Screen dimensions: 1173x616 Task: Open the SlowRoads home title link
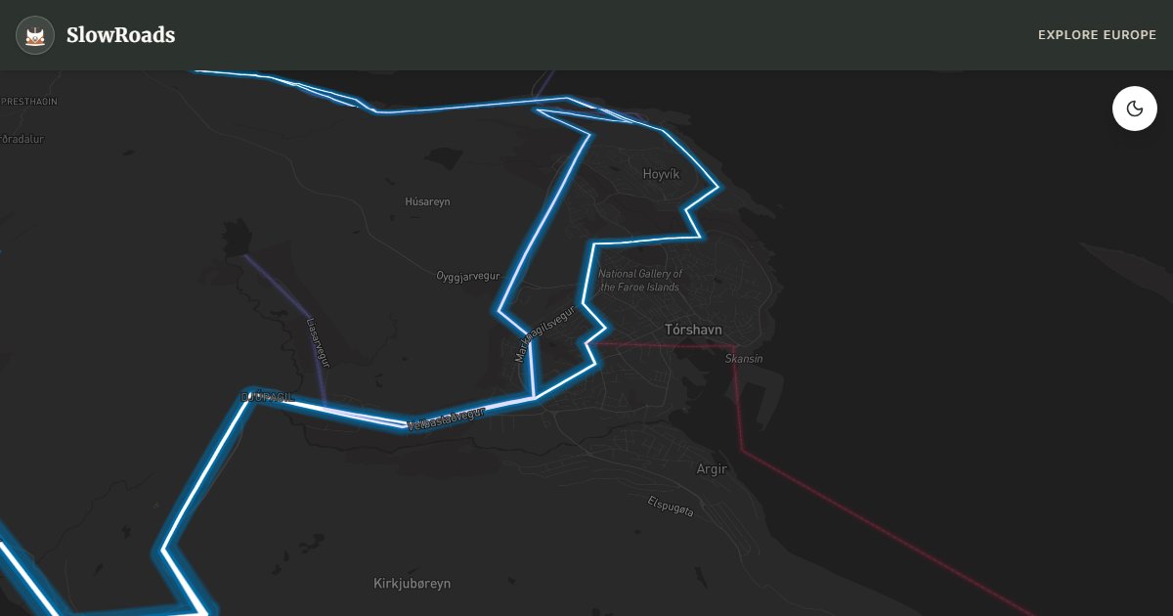121,35
